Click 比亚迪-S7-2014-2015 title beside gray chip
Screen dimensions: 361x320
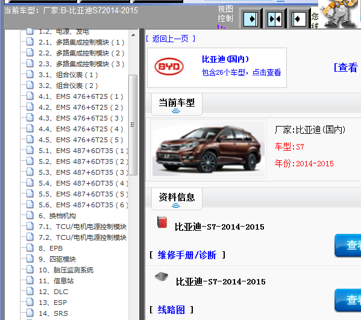pyautogui.click(x=221, y=282)
